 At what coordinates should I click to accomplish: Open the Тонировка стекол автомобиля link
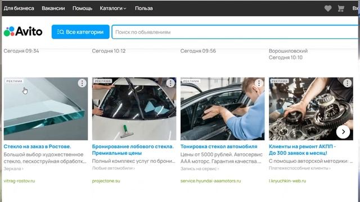tap(219, 146)
